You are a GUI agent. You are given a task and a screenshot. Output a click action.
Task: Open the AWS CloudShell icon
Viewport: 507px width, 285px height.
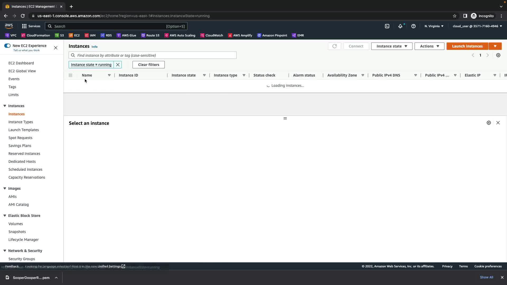tap(387, 26)
